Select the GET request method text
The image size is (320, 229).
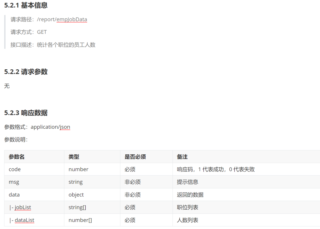(x=42, y=32)
